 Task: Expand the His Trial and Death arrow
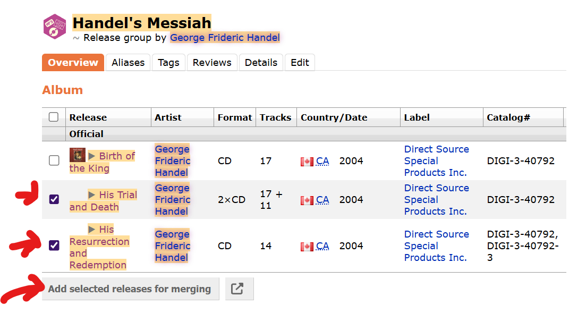[x=92, y=195]
